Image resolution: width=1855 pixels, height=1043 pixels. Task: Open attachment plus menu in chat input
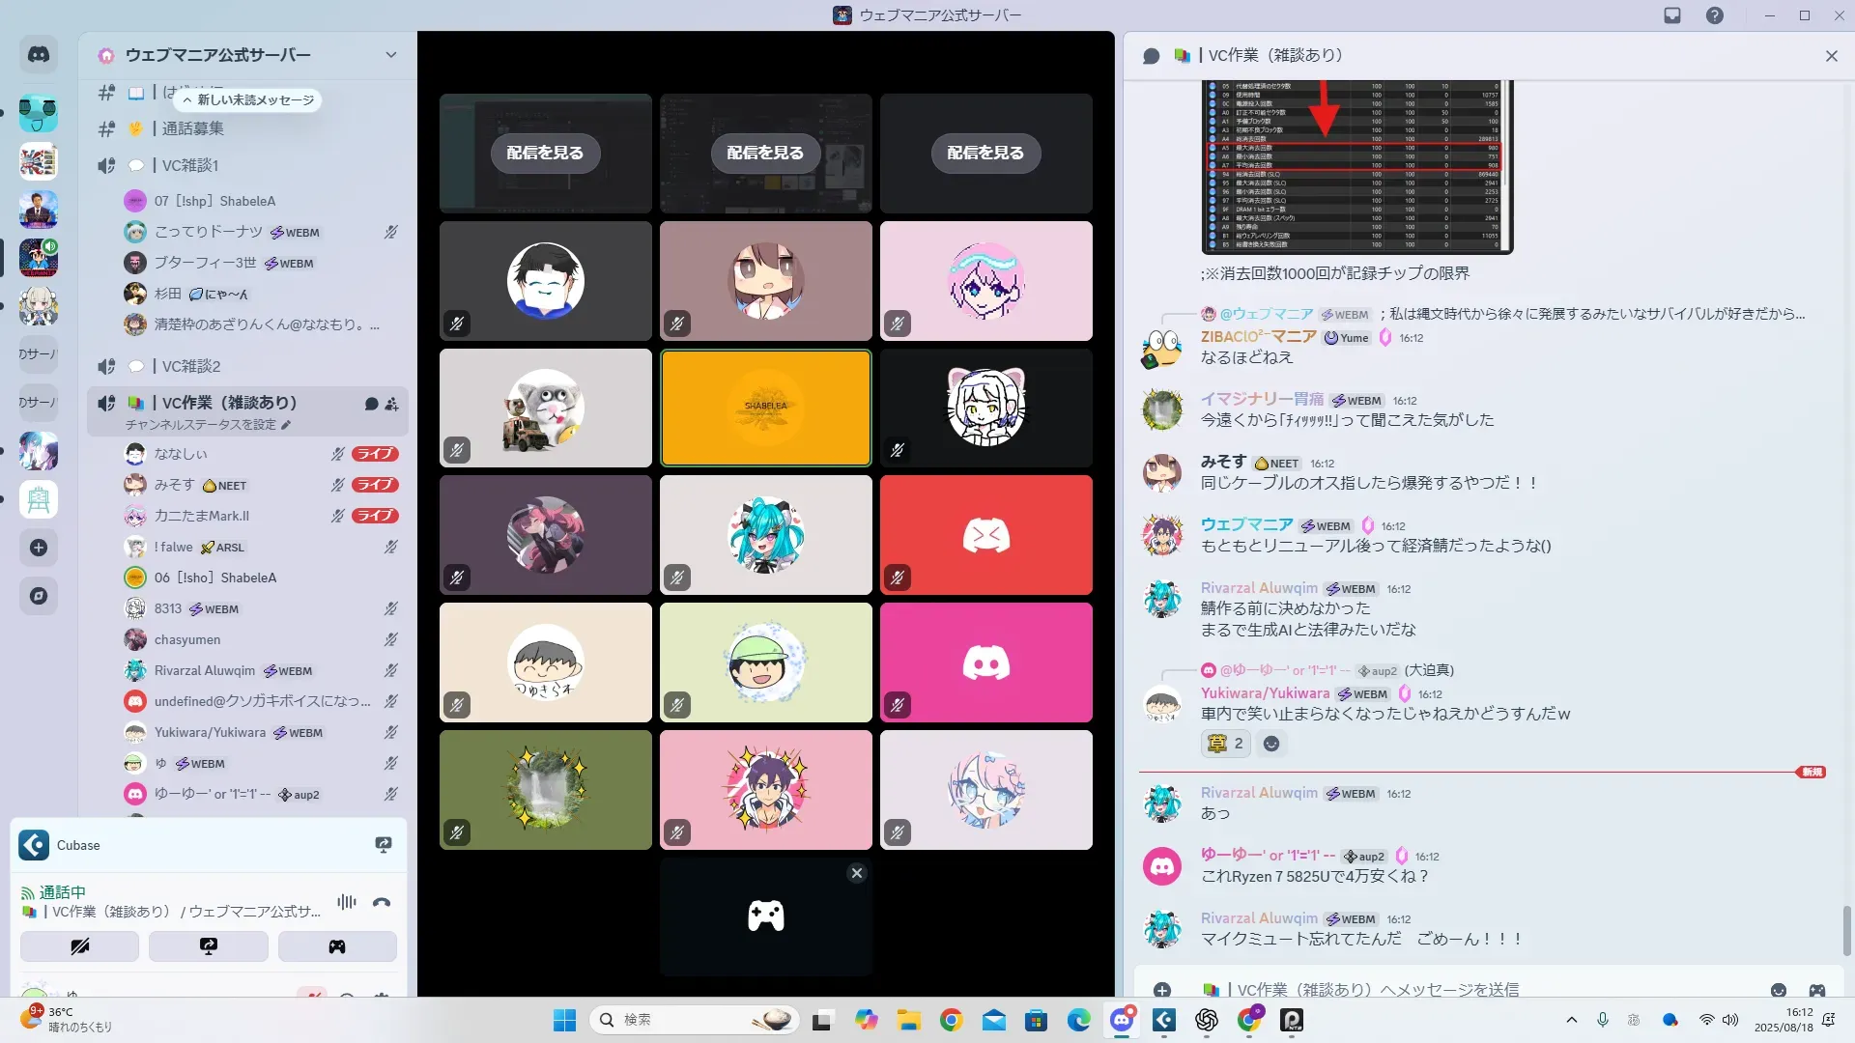pos(1162,990)
